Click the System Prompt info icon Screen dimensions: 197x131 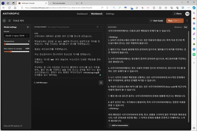pos(98,27)
